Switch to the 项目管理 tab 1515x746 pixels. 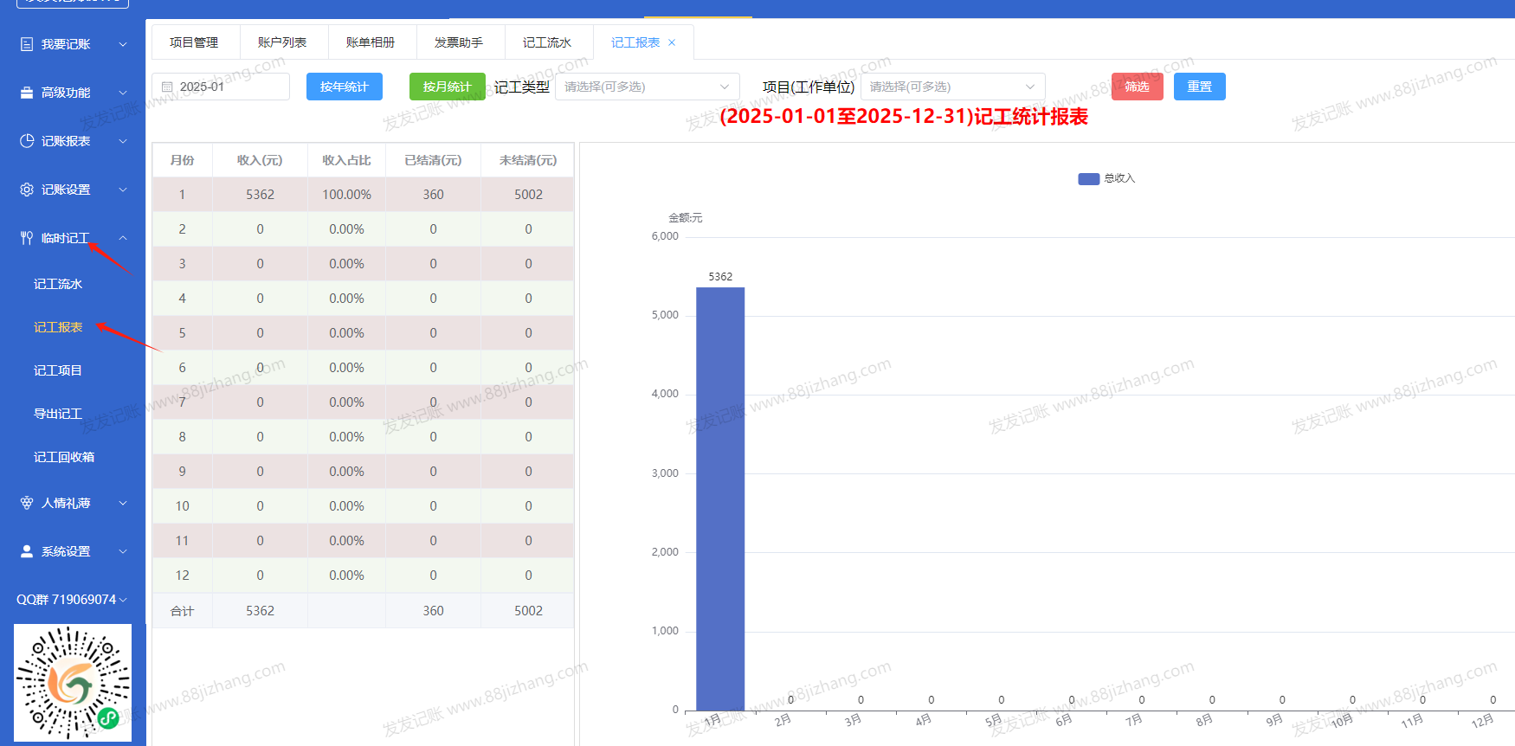[194, 42]
